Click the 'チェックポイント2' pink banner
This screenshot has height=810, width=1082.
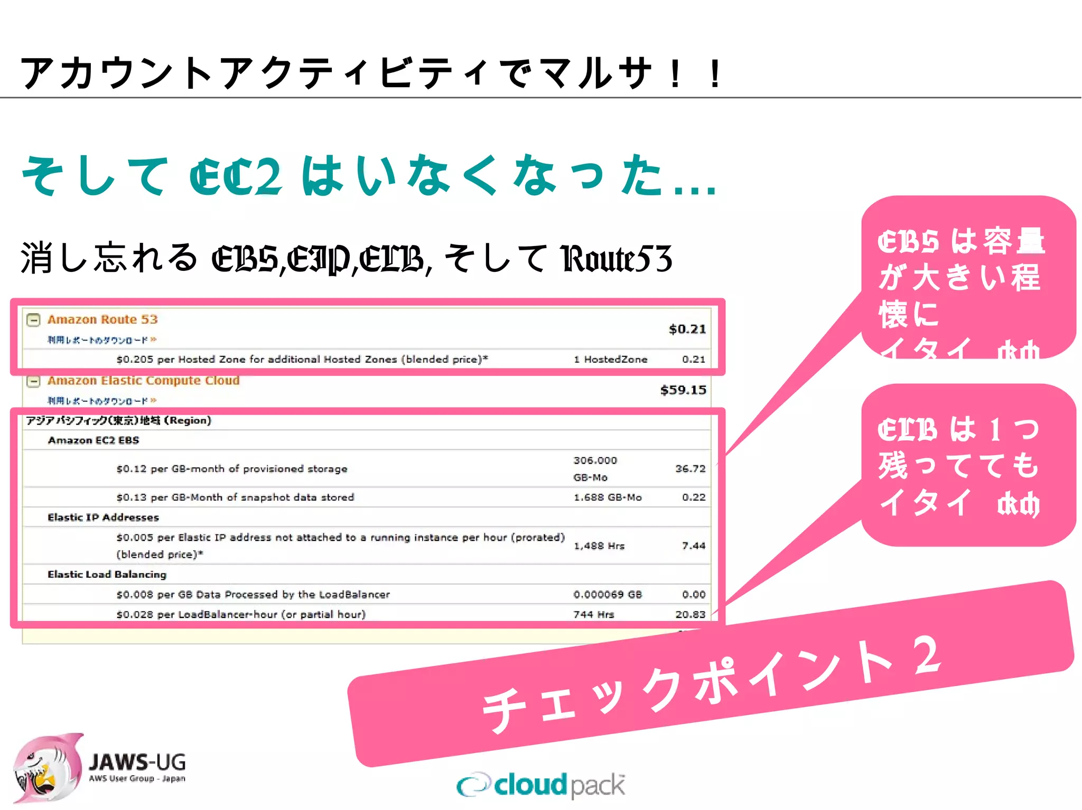click(711, 674)
